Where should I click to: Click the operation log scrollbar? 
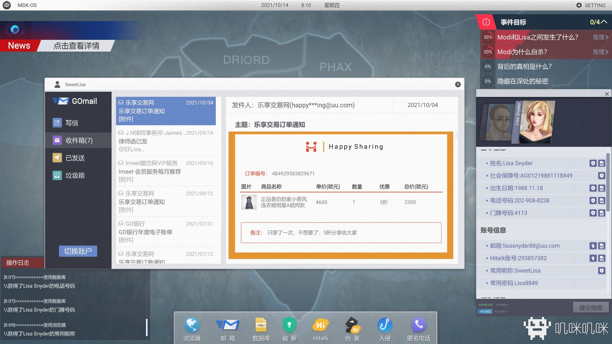(x=147, y=327)
